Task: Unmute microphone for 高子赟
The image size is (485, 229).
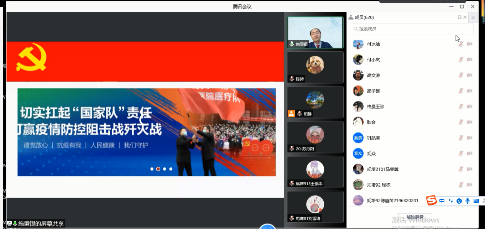Action: point(461,91)
